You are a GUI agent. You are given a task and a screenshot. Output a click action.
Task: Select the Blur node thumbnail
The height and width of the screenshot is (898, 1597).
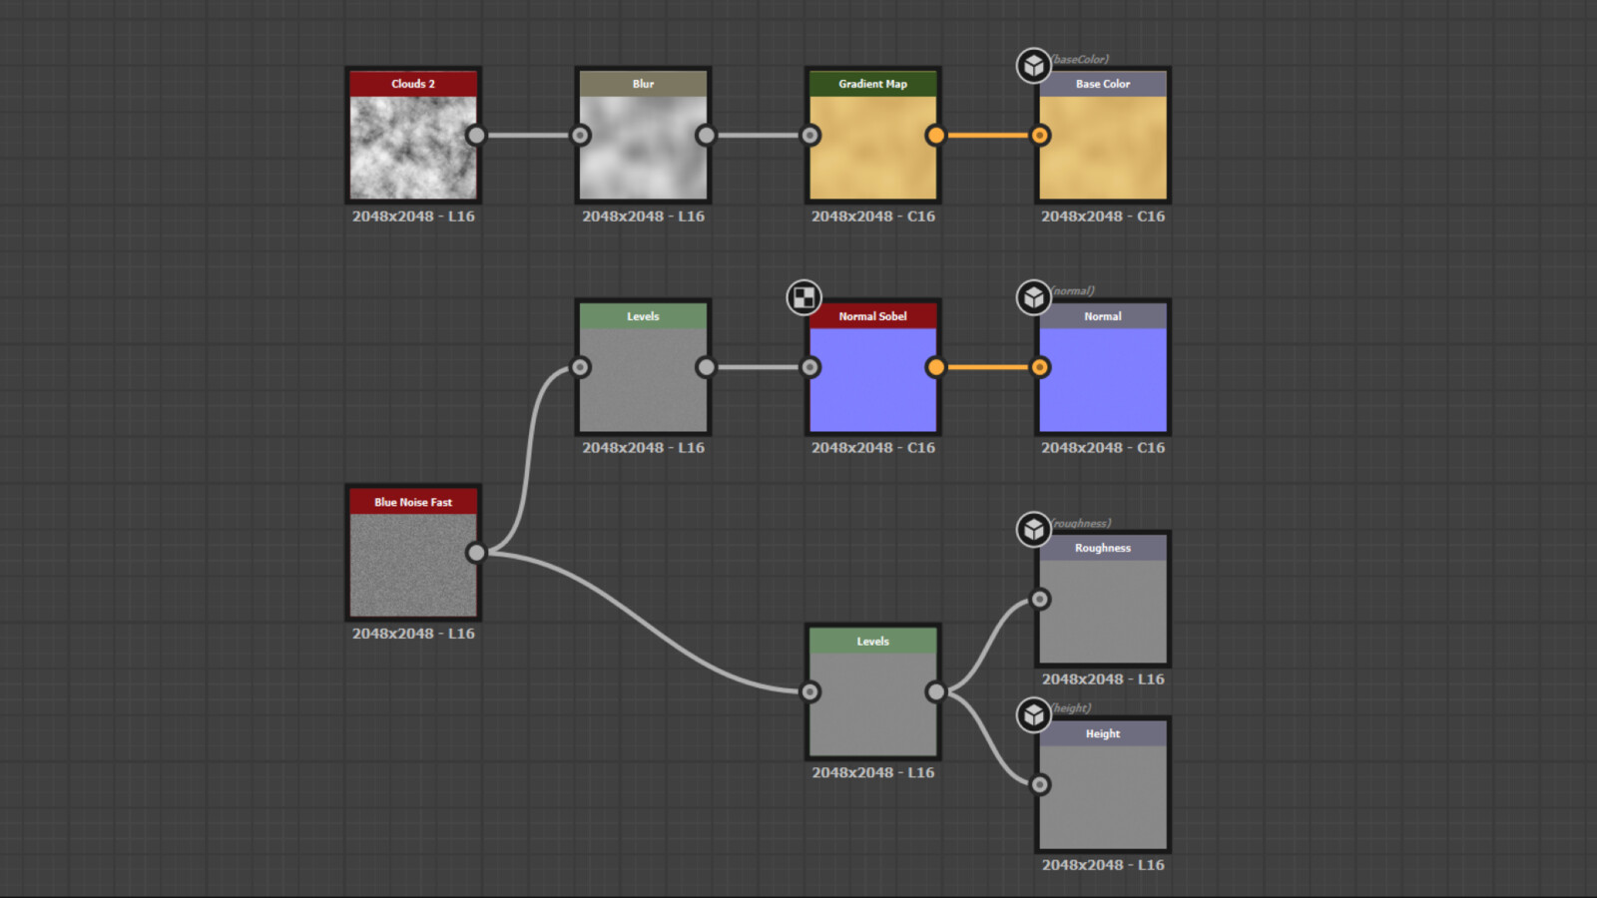point(643,147)
